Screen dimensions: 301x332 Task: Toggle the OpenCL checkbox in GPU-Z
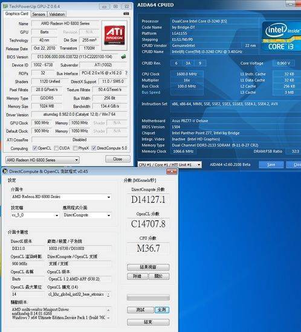tap(35, 148)
